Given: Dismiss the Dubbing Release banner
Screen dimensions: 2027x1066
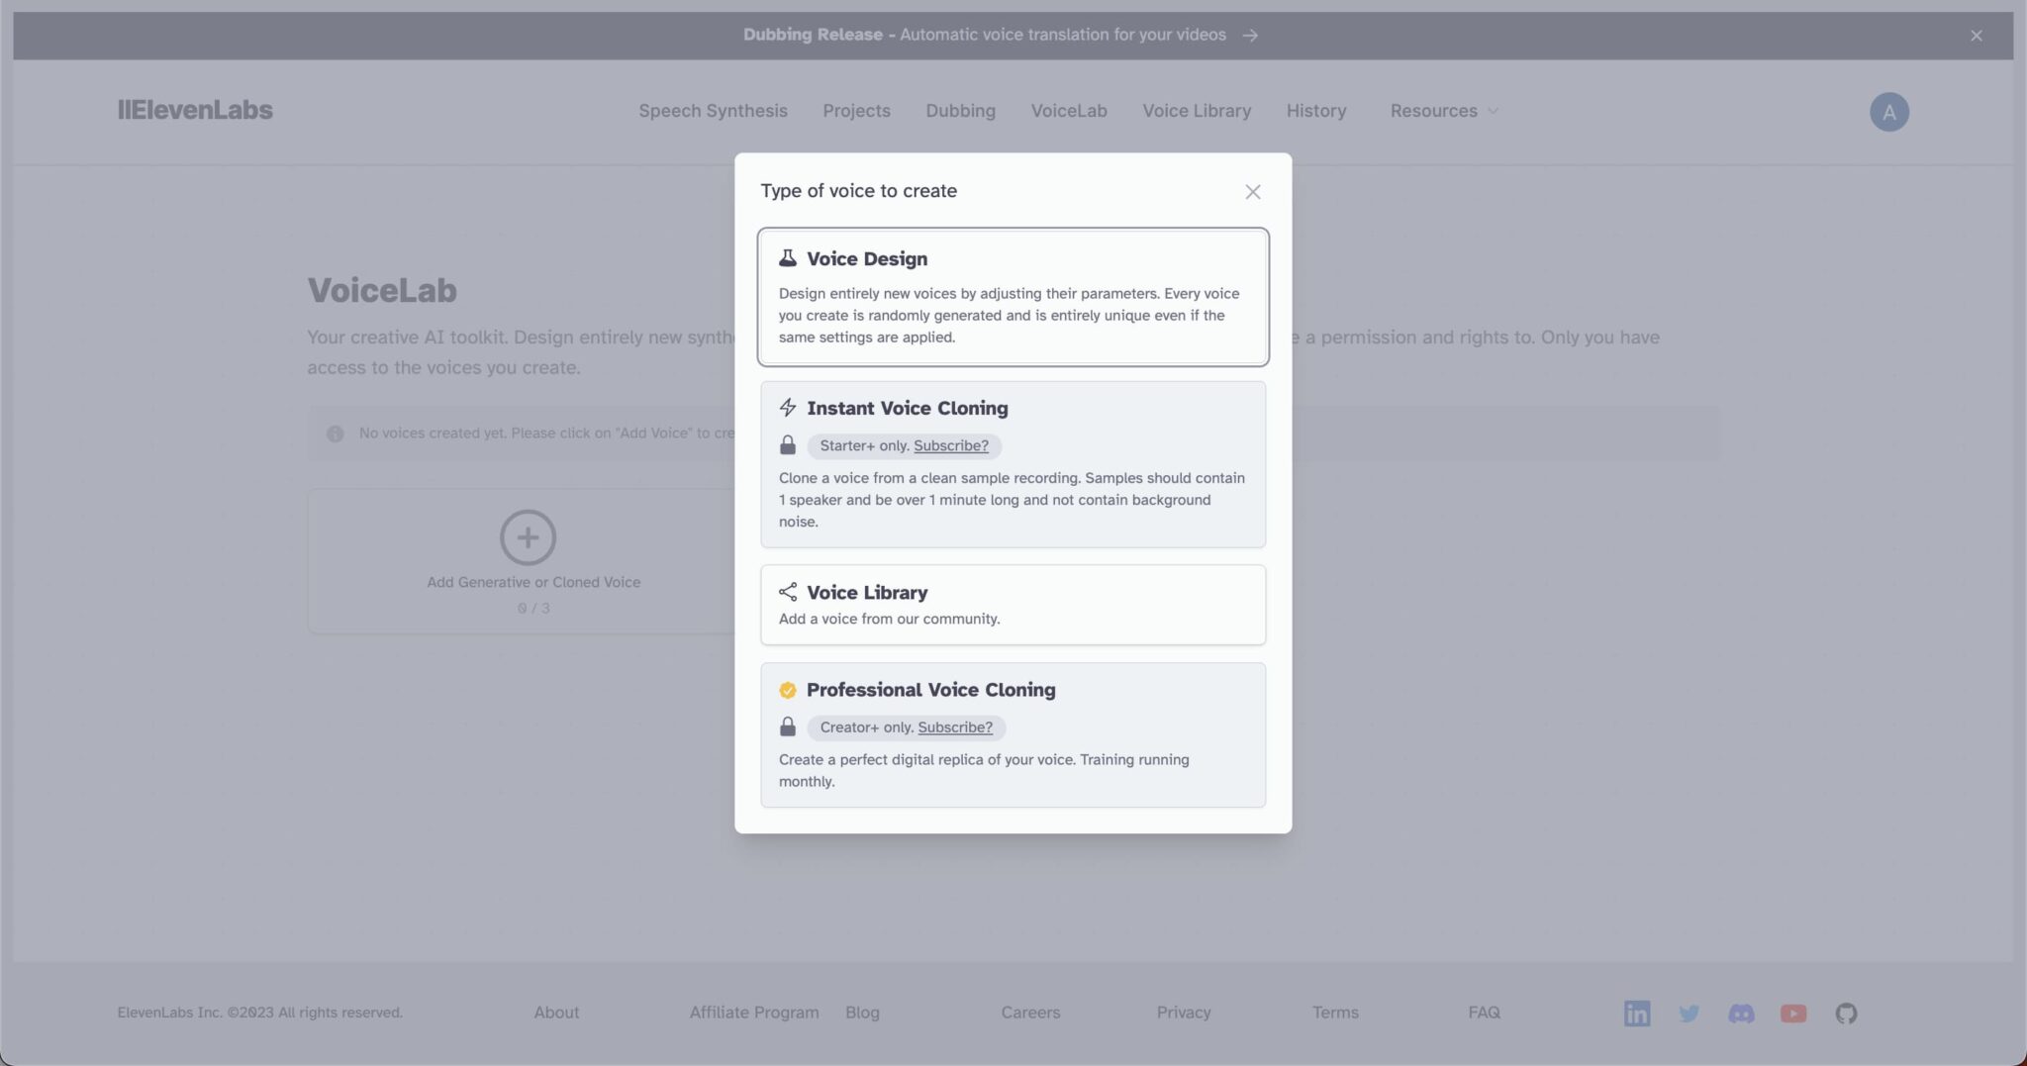Looking at the screenshot, I should (1976, 36).
